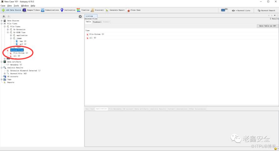Viewport: 279px width, 151px height.
Task: Click the Save Table as CSV button
Action: tap(267, 26)
